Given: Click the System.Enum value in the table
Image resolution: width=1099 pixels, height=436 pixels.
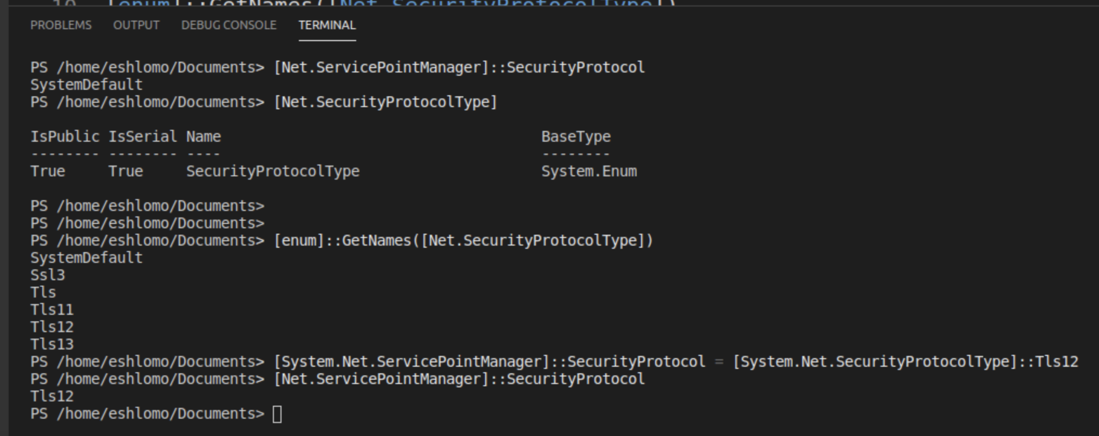Looking at the screenshot, I should [x=589, y=171].
